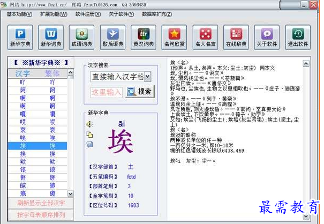Viewport: 324px width, 224px height.
Task: Click the application icon in the title bar
Action: [x=3, y=4]
